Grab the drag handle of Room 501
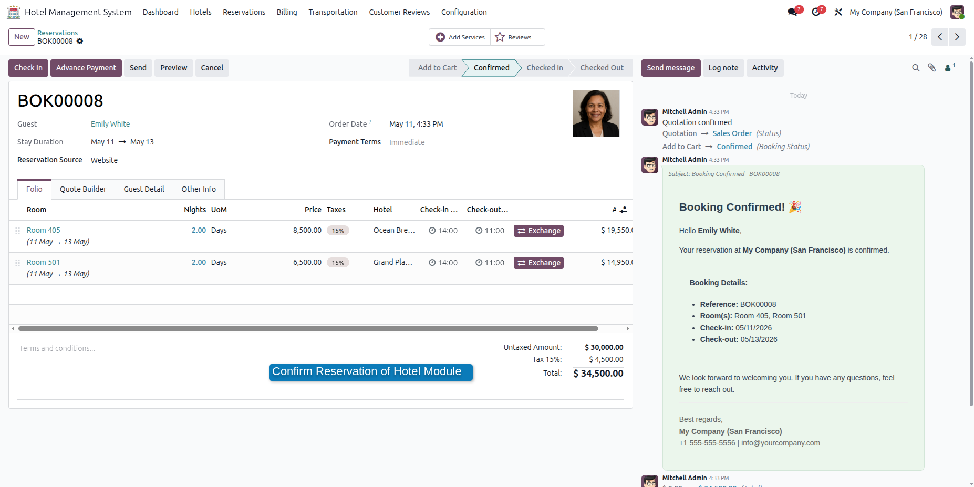 (17, 263)
